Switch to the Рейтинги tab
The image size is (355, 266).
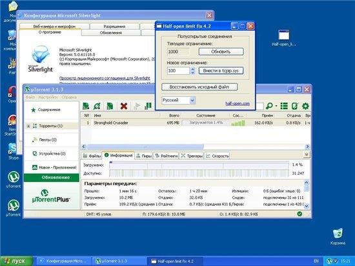(x=166, y=156)
